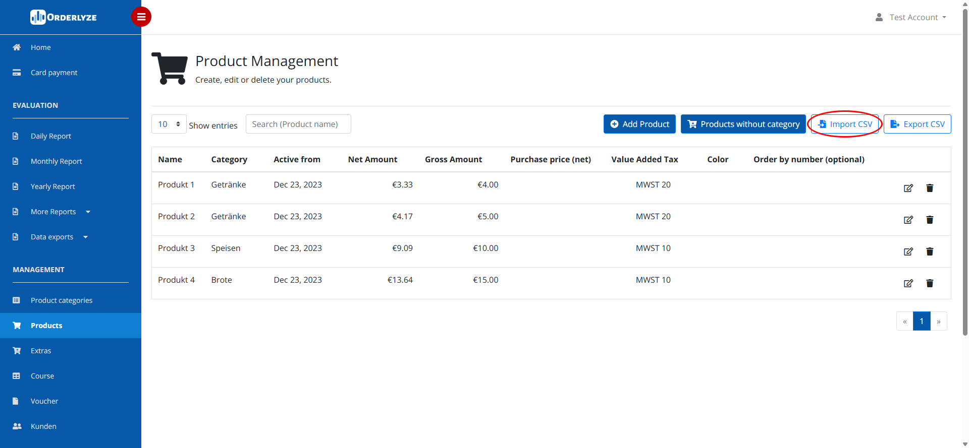Viewport: 969px width, 448px height.
Task: Click the page vertical scrollbar
Action: click(x=965, y=171)
